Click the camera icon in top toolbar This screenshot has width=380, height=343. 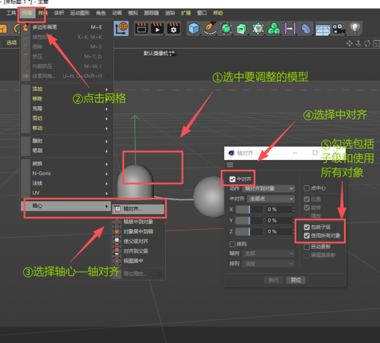click(339, 28)
